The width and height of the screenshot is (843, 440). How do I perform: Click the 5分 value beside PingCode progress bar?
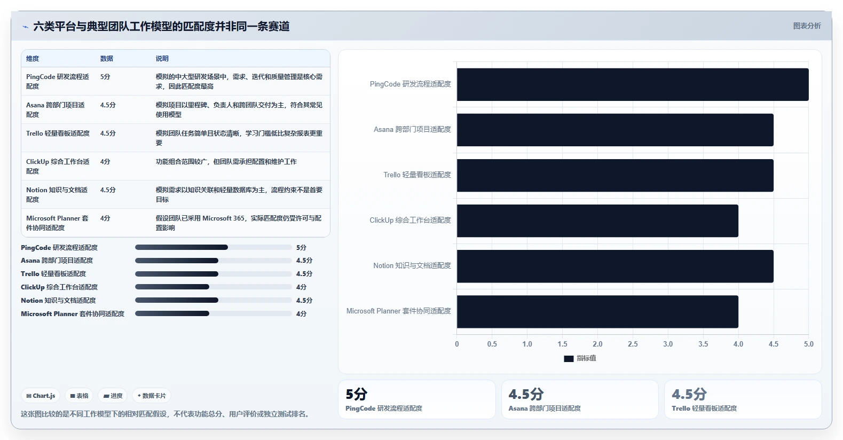click(x=301, y=248)
